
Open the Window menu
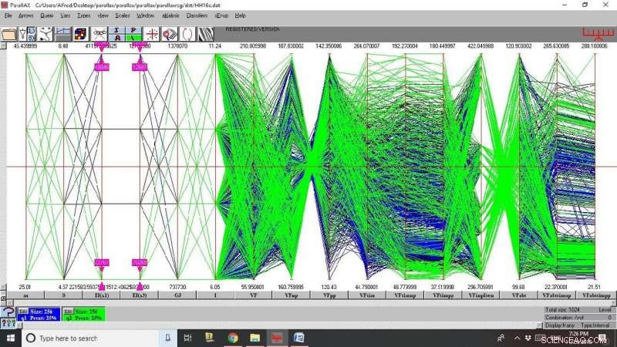click(145, 15)
